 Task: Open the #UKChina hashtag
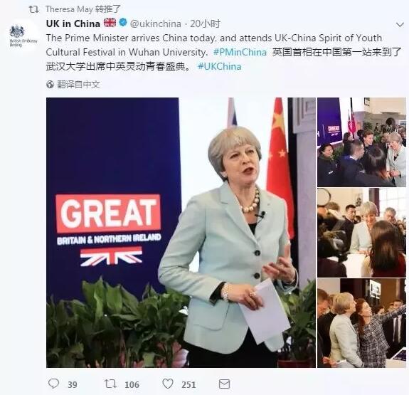[x=219, y=66]
